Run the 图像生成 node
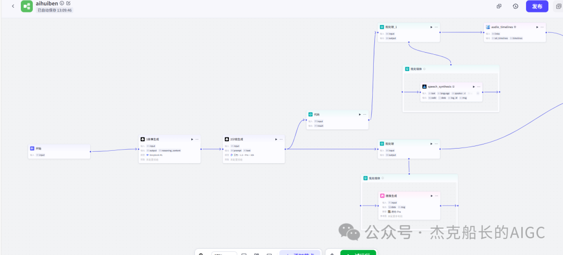Viewport: 563px width, 255px height. coord(432,196)
